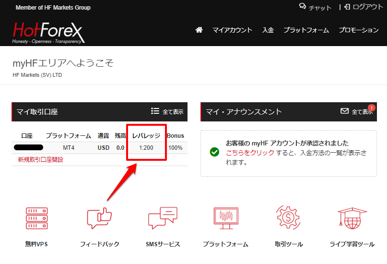Open the プラットフォーム monitor chart icon
The width and height of the screenshot is (387, 264).
pyautogui.click(x=226, y=218)
